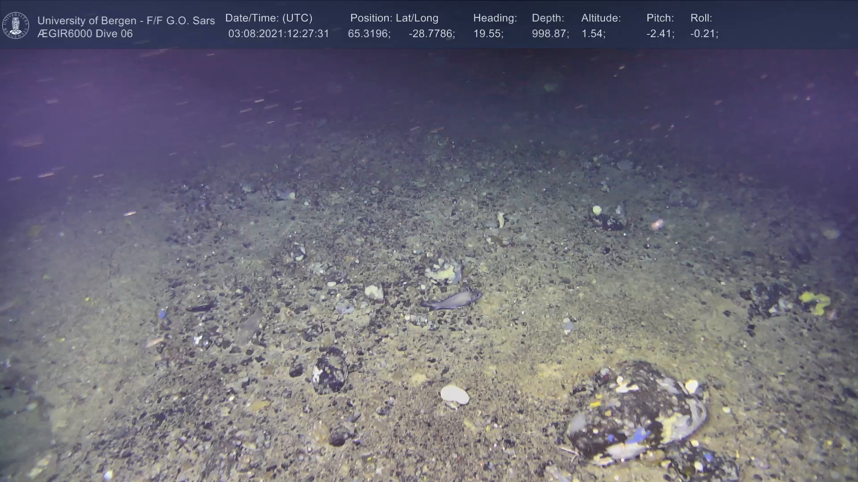Click the heading value 19.55
This screenshot has width=858, height=482.
point(488,34)
